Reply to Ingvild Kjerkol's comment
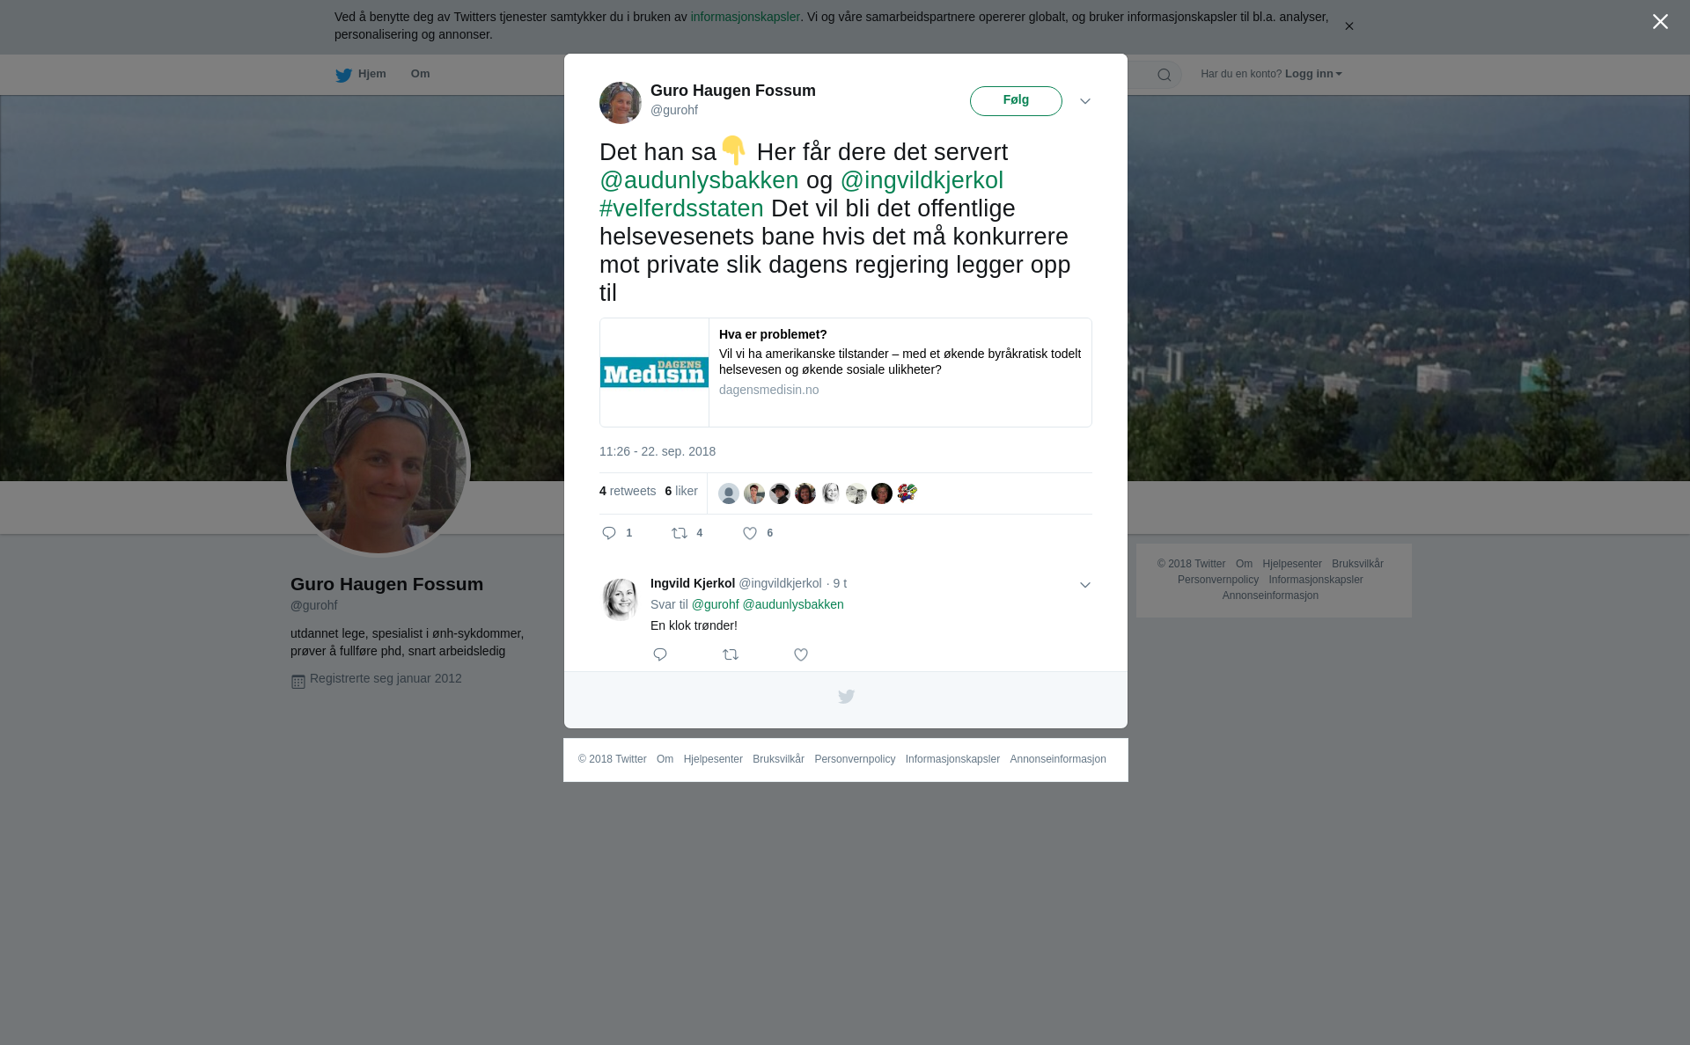 660,654
